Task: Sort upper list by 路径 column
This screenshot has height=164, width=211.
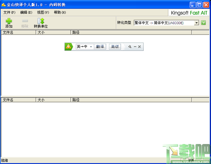Action: coord(131,33)
